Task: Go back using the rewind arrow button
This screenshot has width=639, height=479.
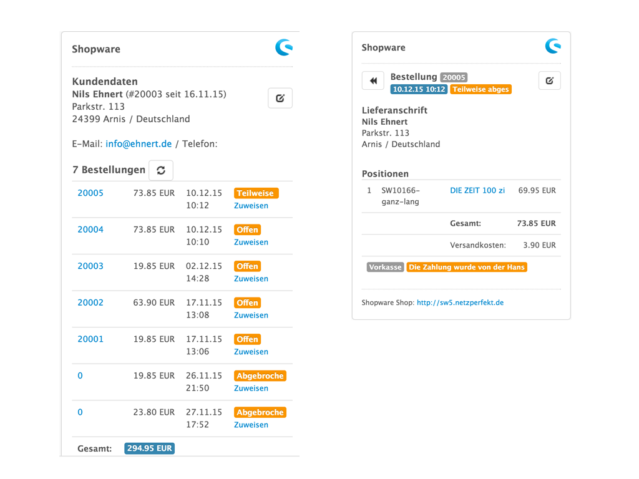Action: (x=373, y=80)
